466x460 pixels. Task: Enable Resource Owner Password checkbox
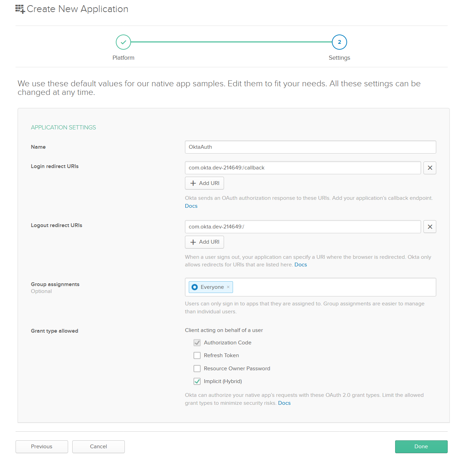pyautogui.click(x=197, y=369)
